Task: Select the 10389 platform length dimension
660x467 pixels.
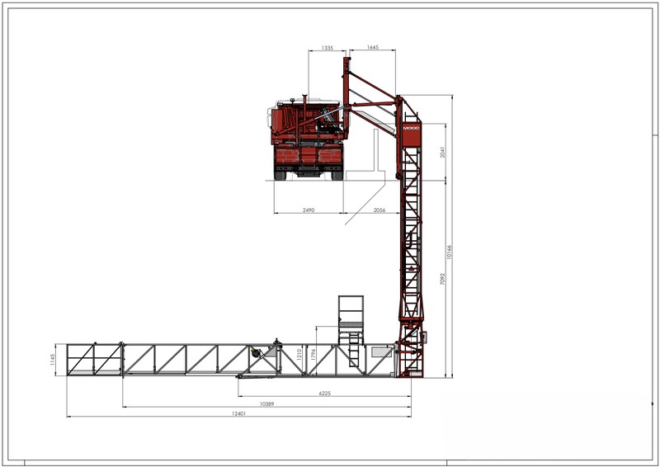Action: point(266,403)
